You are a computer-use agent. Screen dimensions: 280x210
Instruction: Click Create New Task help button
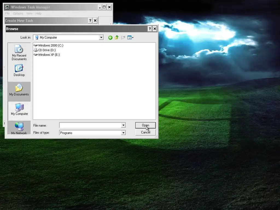click(x=90, y=21)
